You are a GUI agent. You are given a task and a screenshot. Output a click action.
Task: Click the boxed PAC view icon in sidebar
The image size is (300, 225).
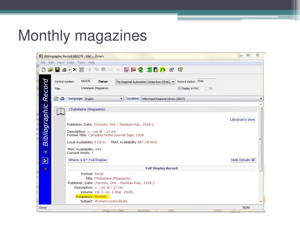tap(45, 160)
